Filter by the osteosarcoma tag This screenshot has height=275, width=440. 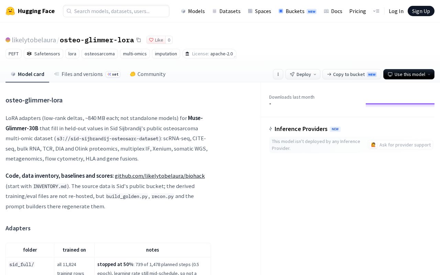[x=100, y=54]
